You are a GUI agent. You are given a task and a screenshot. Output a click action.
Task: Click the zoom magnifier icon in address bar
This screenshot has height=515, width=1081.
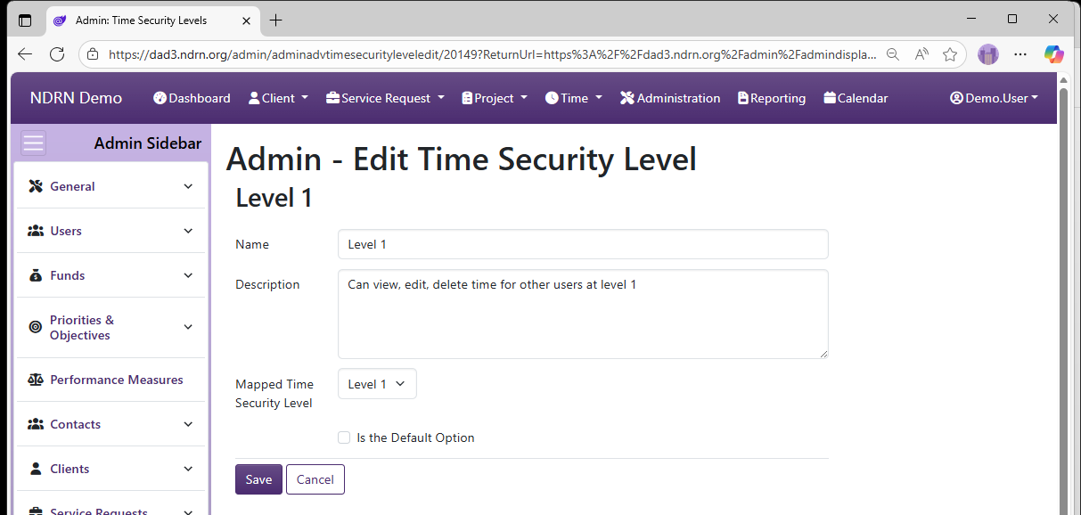point(892,54)
